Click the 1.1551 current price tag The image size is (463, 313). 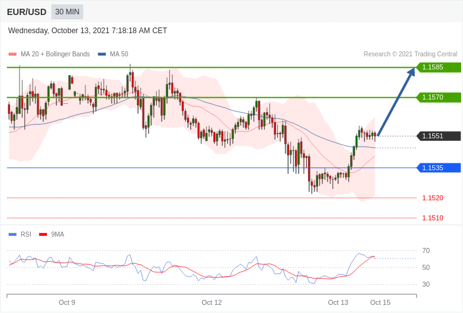(439, 136)
